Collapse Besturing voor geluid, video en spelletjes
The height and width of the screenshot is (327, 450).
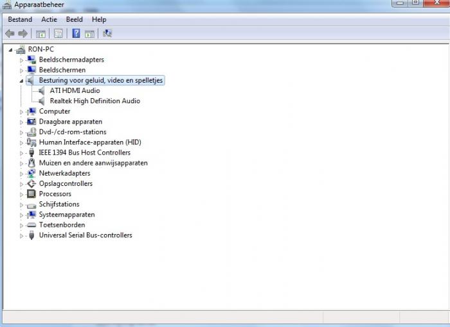[21, 81]
